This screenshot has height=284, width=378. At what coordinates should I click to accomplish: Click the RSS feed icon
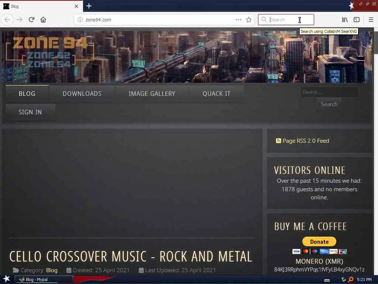point(278,141)
